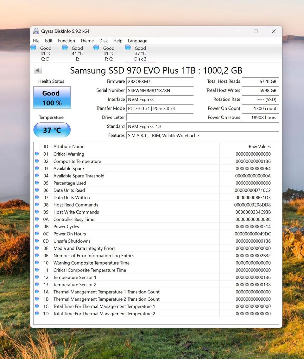304x359 pixels.
Task: Open the Theme menu
Action: click(x=87, y=41)
